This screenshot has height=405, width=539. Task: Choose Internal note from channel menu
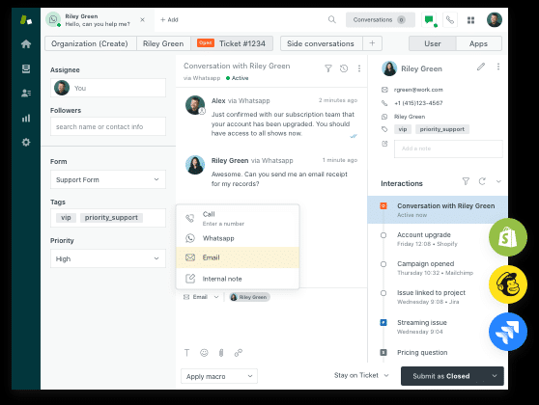pyautogui.click(x=238, y=279)
